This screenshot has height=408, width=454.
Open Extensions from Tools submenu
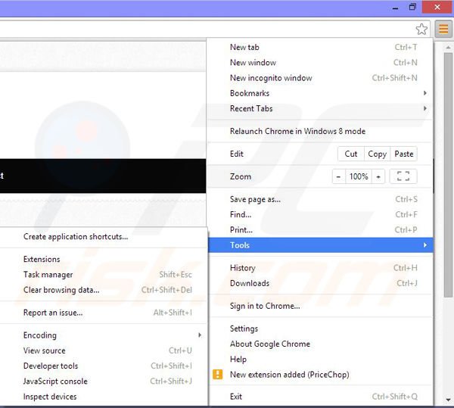[104, 259]
